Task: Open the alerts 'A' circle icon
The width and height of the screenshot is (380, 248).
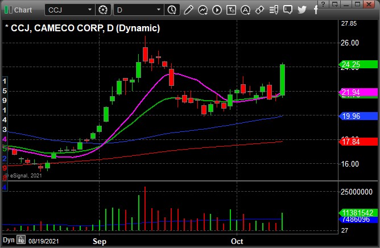Action: (x=245, y=10)
